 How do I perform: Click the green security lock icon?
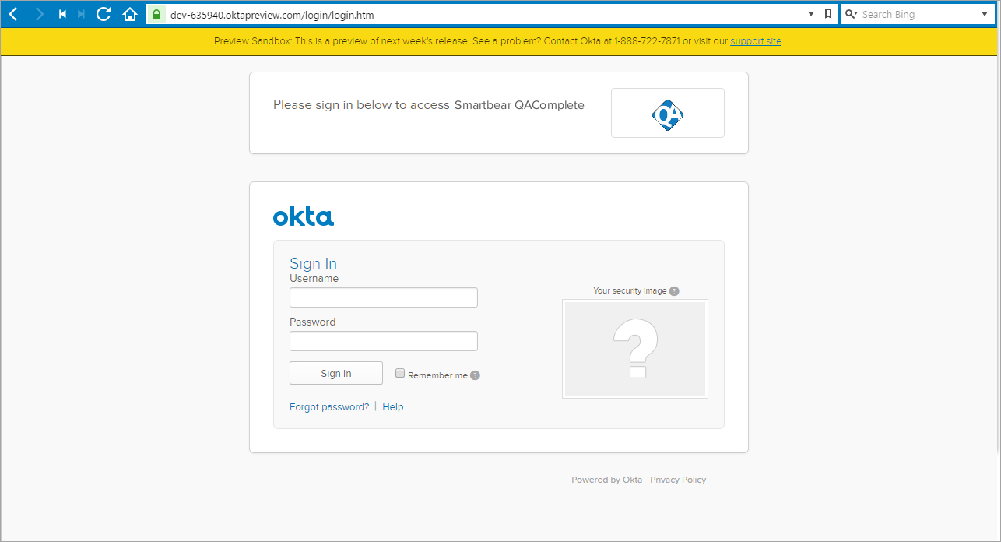point(156,14)
